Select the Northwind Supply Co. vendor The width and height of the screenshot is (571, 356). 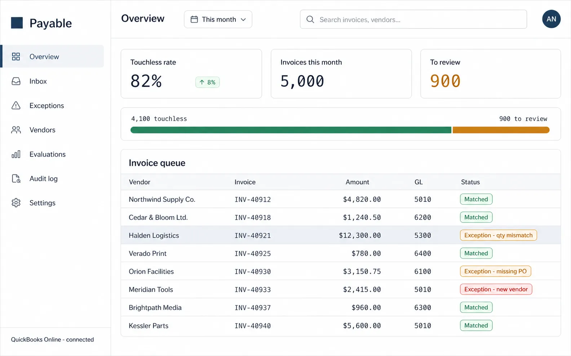coord(162,199)
